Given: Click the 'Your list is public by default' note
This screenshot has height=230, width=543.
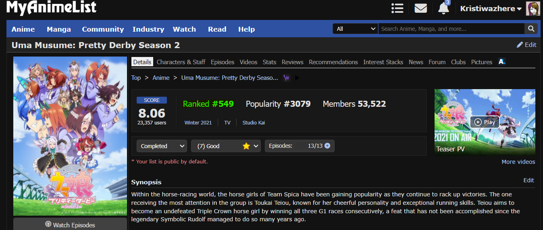Looking at the screenshot, I should point(170,162).
